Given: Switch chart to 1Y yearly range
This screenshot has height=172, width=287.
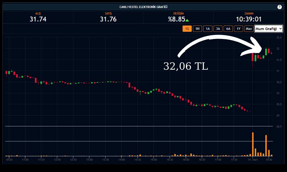Looking at the screenshot, I should [238, 29].
